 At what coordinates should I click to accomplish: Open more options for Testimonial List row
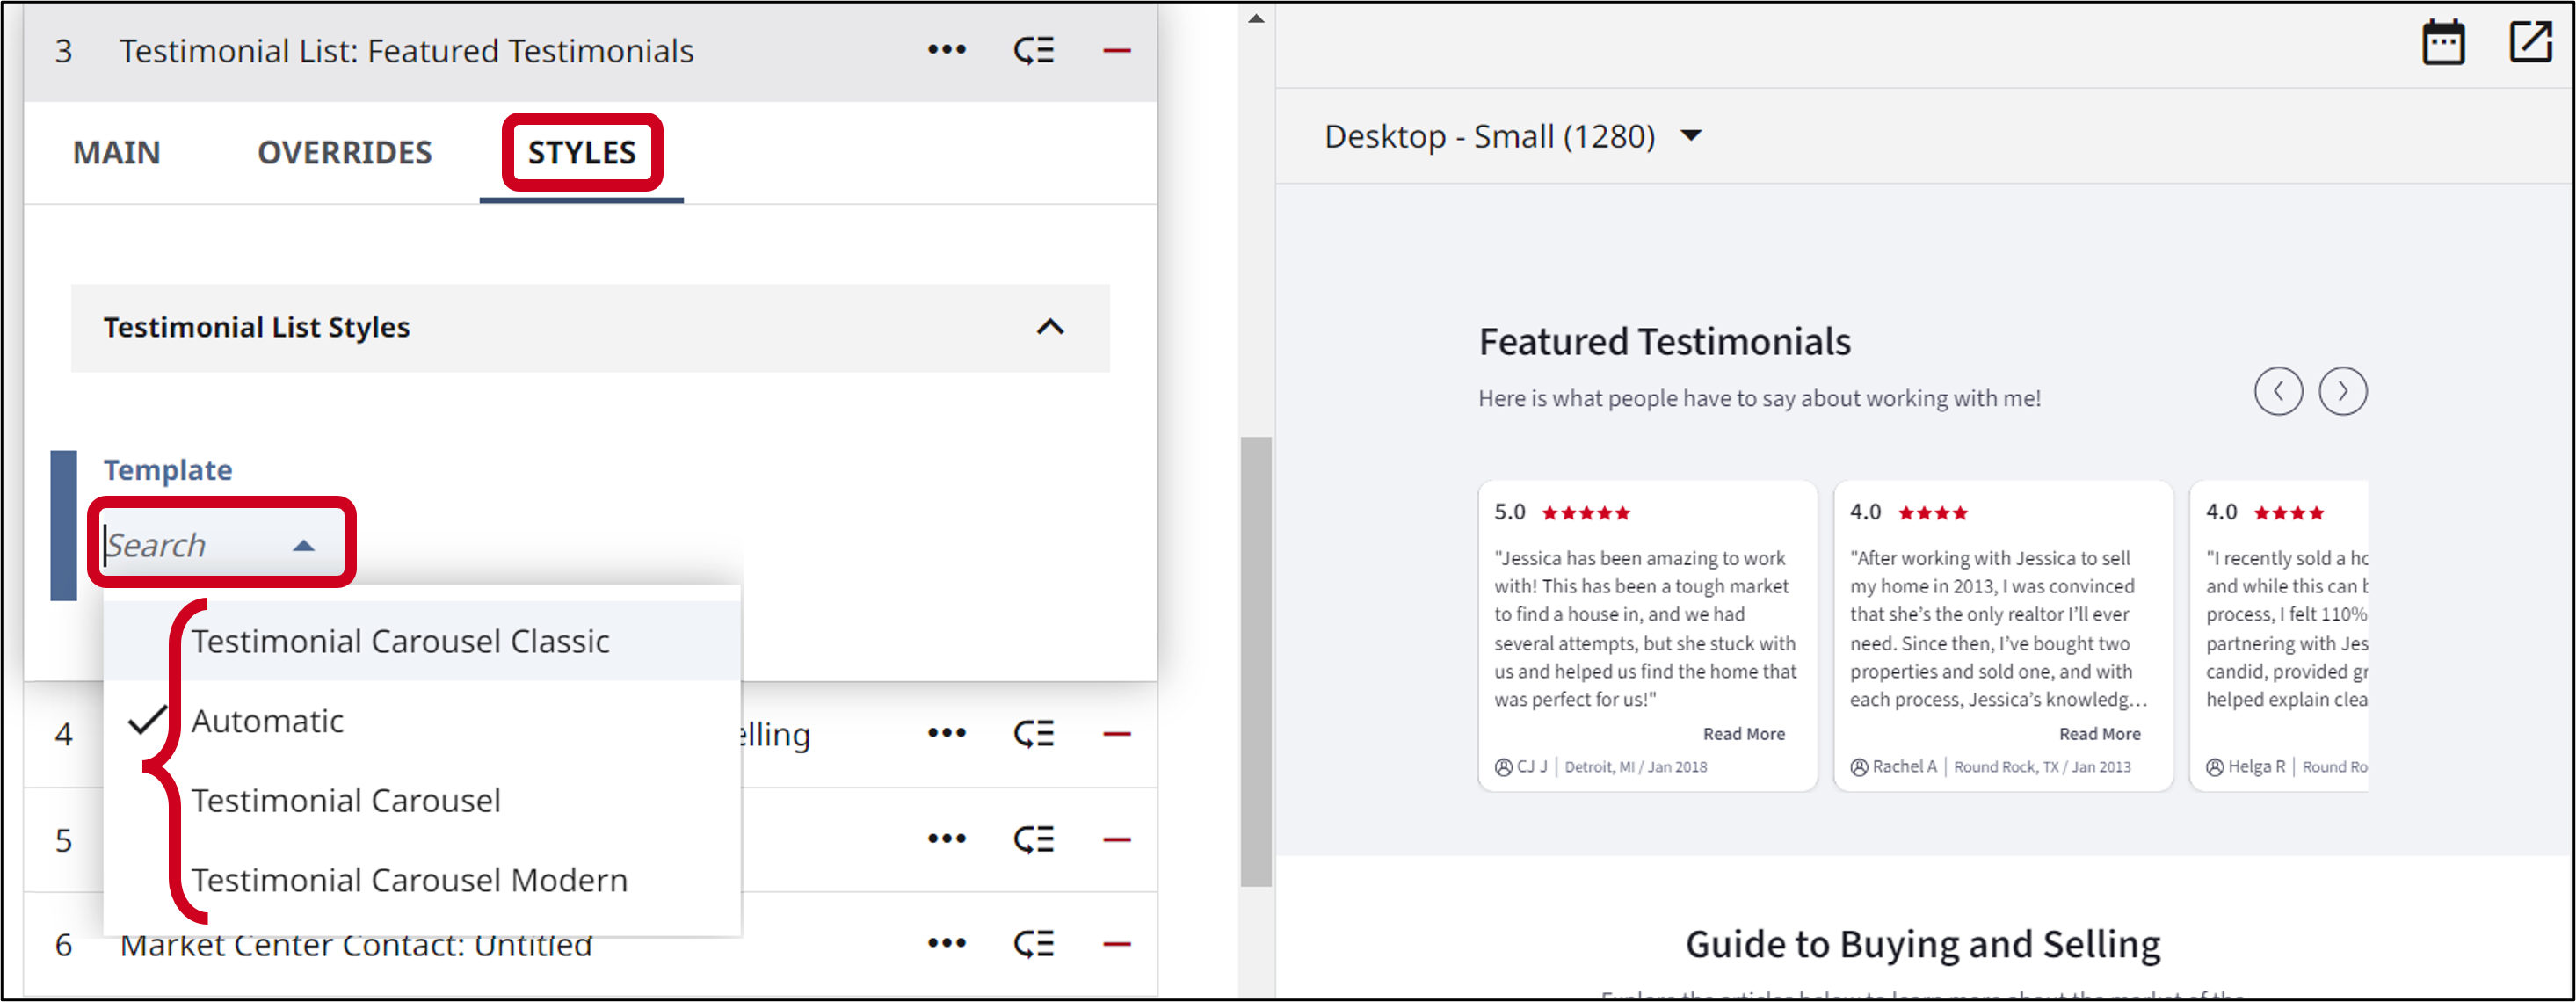[x=946, y=50]
